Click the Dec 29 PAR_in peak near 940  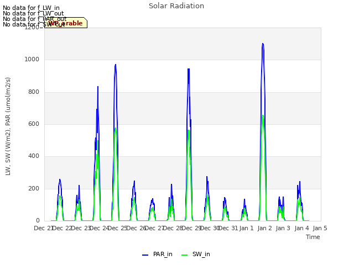click(189, 69)
